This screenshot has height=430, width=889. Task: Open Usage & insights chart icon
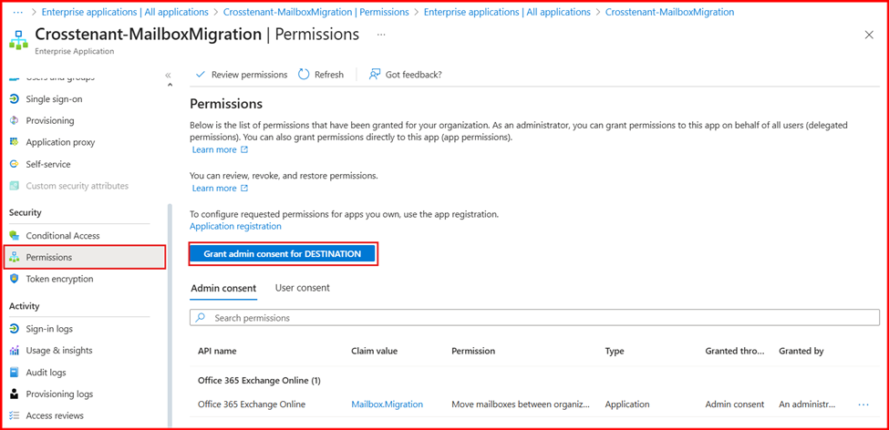point(14,350)
